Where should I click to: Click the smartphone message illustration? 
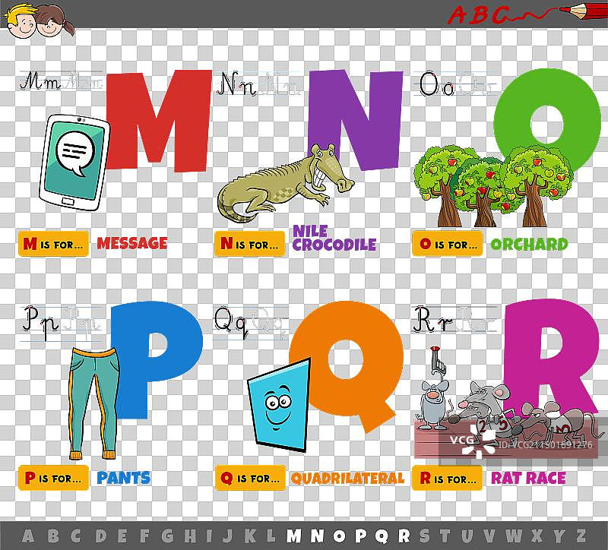coord(74,161)
